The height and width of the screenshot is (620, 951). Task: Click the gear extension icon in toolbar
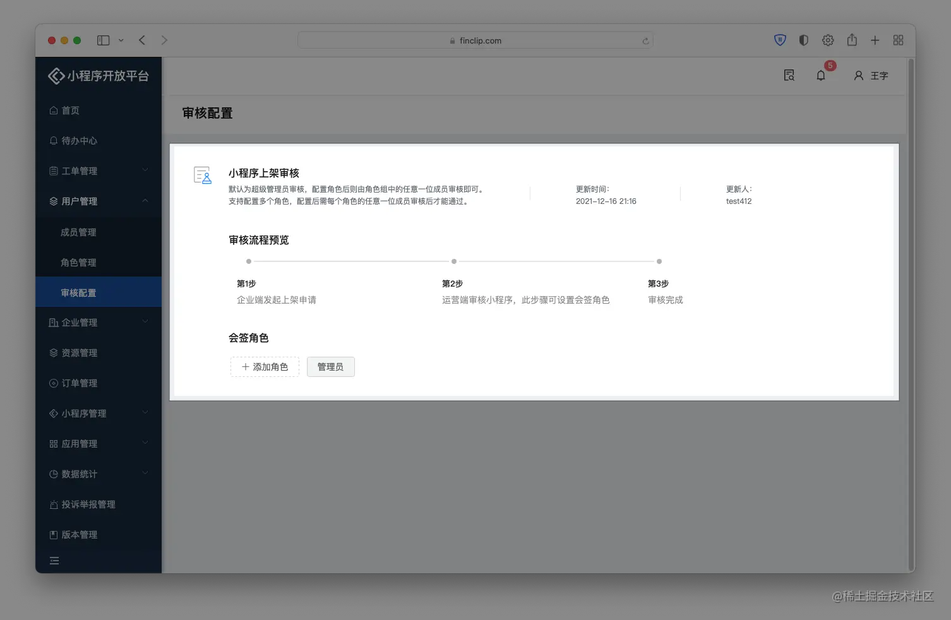coord(828,40)
